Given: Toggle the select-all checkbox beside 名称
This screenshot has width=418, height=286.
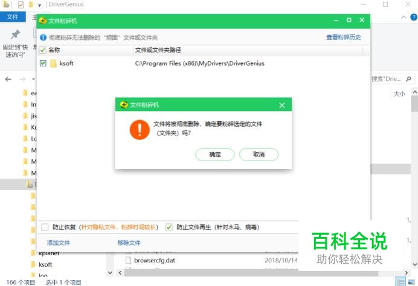Looking at the screenshot, I should 42,50.
